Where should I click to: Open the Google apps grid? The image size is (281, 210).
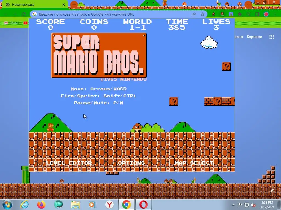click(x=271, y=37)
